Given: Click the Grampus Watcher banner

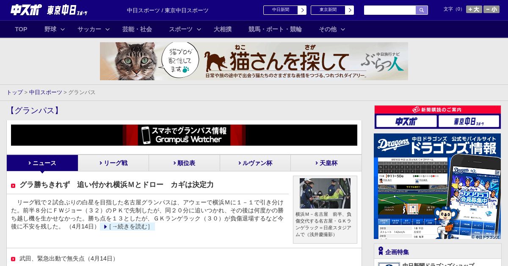Looking at the screenshot, I should pos(184,135).
